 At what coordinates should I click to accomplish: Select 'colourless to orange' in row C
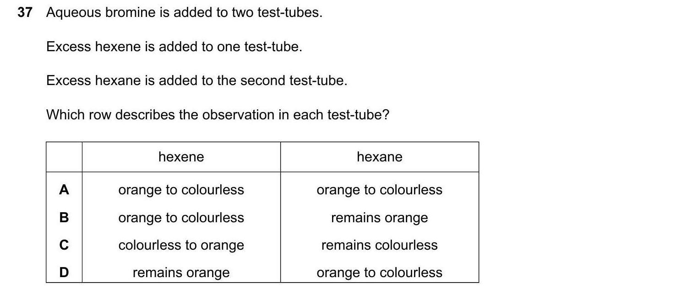181,245
